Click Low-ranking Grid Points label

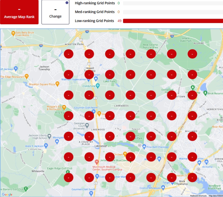(94, 21)
